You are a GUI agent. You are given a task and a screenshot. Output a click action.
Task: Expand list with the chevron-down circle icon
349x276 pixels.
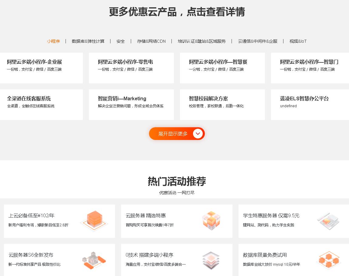[x=198, y=134]
